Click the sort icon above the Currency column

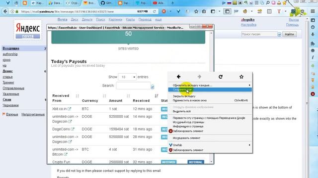[104, 96]
